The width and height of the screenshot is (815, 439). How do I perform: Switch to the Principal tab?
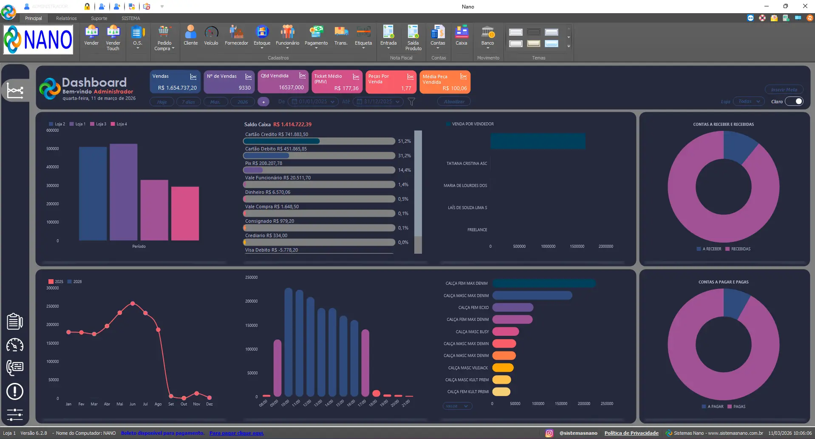tap(33, 18)
